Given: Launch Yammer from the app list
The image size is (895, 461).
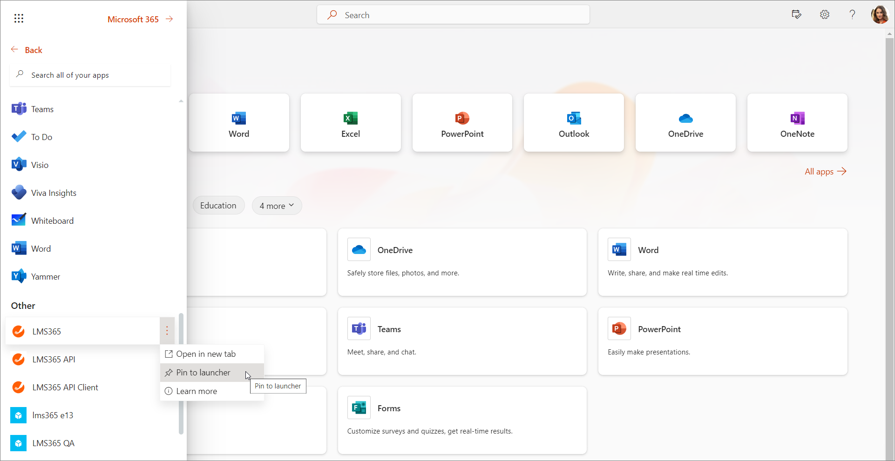Looking at the screenshot, I should click(45, 277).
